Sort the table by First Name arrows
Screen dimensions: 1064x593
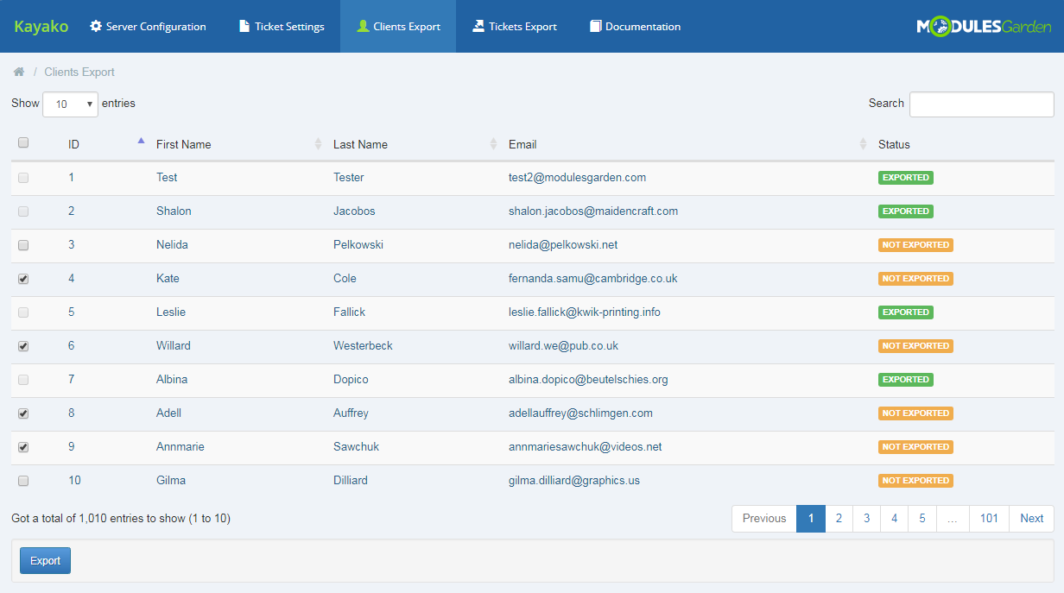coord(318,144)
